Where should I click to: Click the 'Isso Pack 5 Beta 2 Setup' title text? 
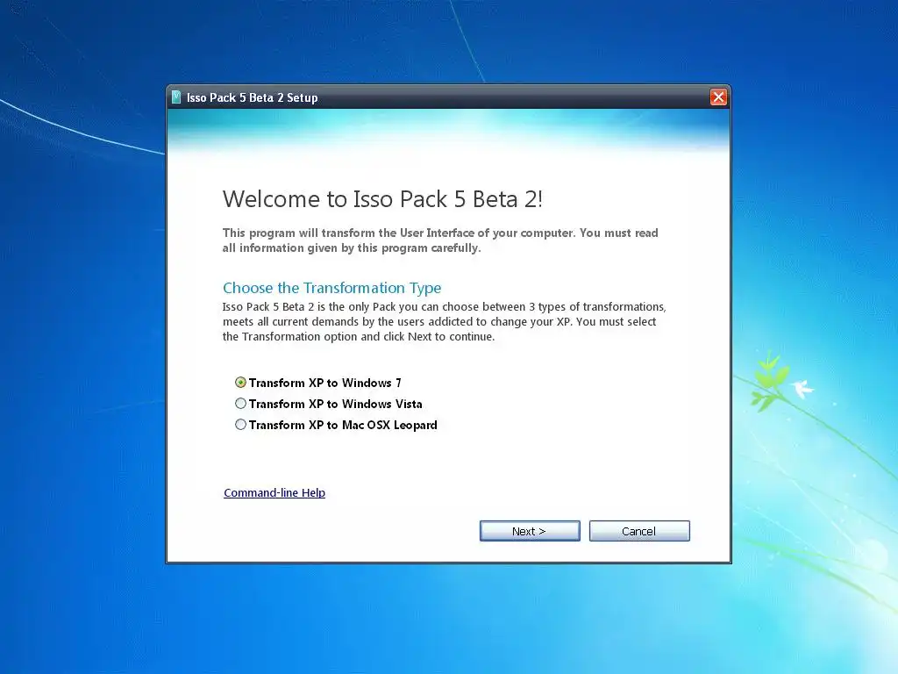tap(252, 98)
